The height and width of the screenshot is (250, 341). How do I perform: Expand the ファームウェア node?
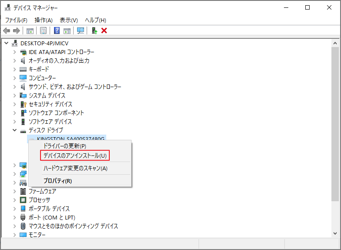[14, 191]
